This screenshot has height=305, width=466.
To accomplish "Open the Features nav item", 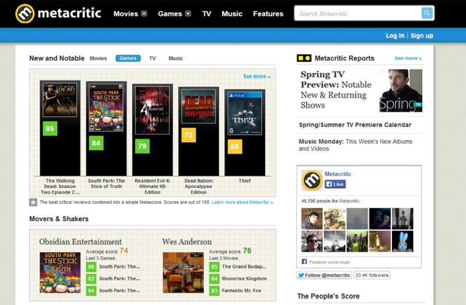I will [x=268, y=14].
